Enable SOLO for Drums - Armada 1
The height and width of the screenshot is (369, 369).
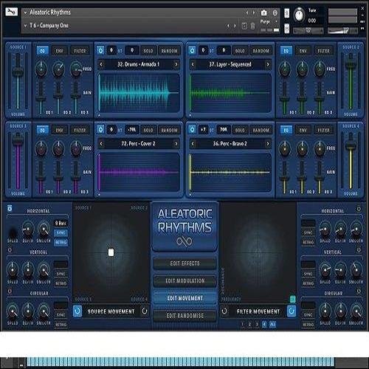(x=148, y=51)
